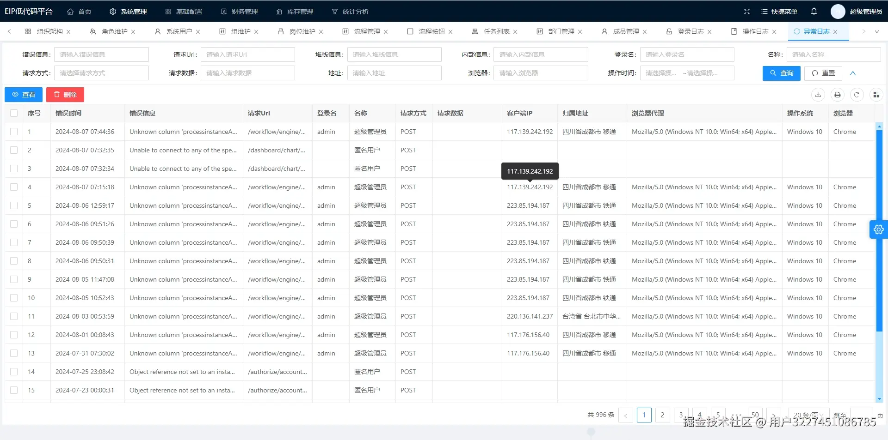Click the 重置 reset button
The height and width of the screenshot is (440, 888).
823,73
